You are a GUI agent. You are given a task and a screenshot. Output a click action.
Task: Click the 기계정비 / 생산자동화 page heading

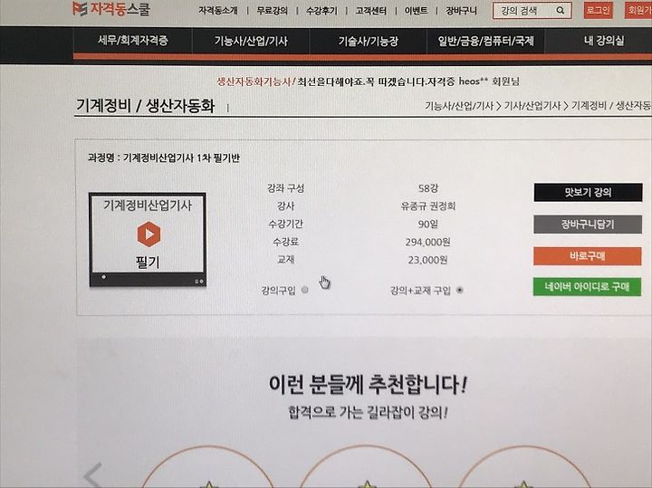[x=145, y=106]
